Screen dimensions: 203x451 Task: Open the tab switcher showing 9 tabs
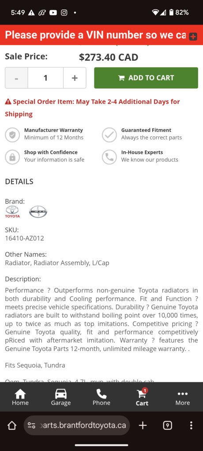point(167,425)
